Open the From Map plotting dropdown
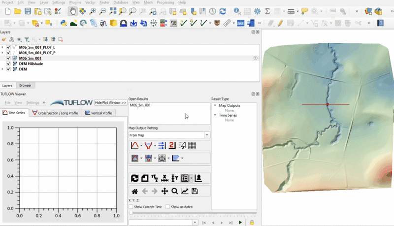The image size is (394, 226). tap(207, 135)
